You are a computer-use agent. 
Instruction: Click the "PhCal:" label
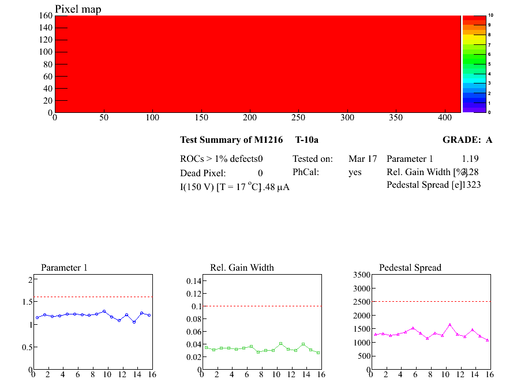click(306, 172)
